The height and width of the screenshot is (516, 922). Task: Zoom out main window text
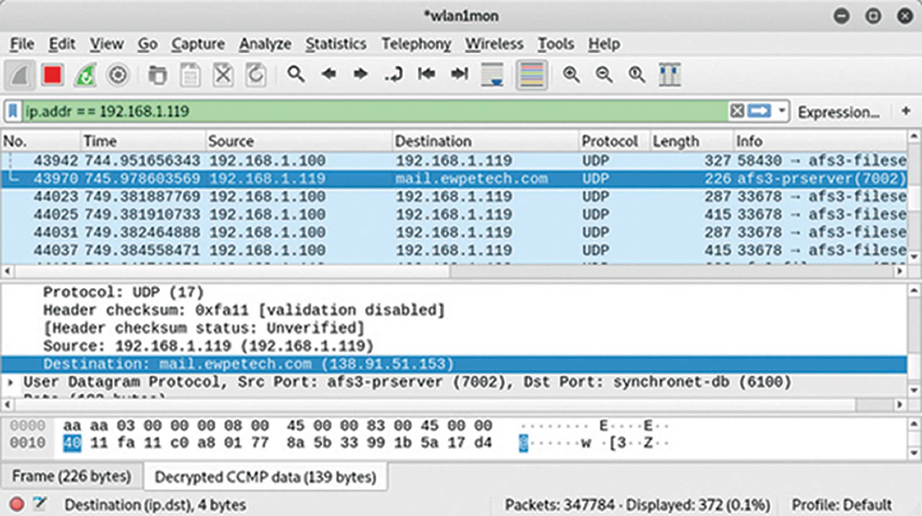604,74
